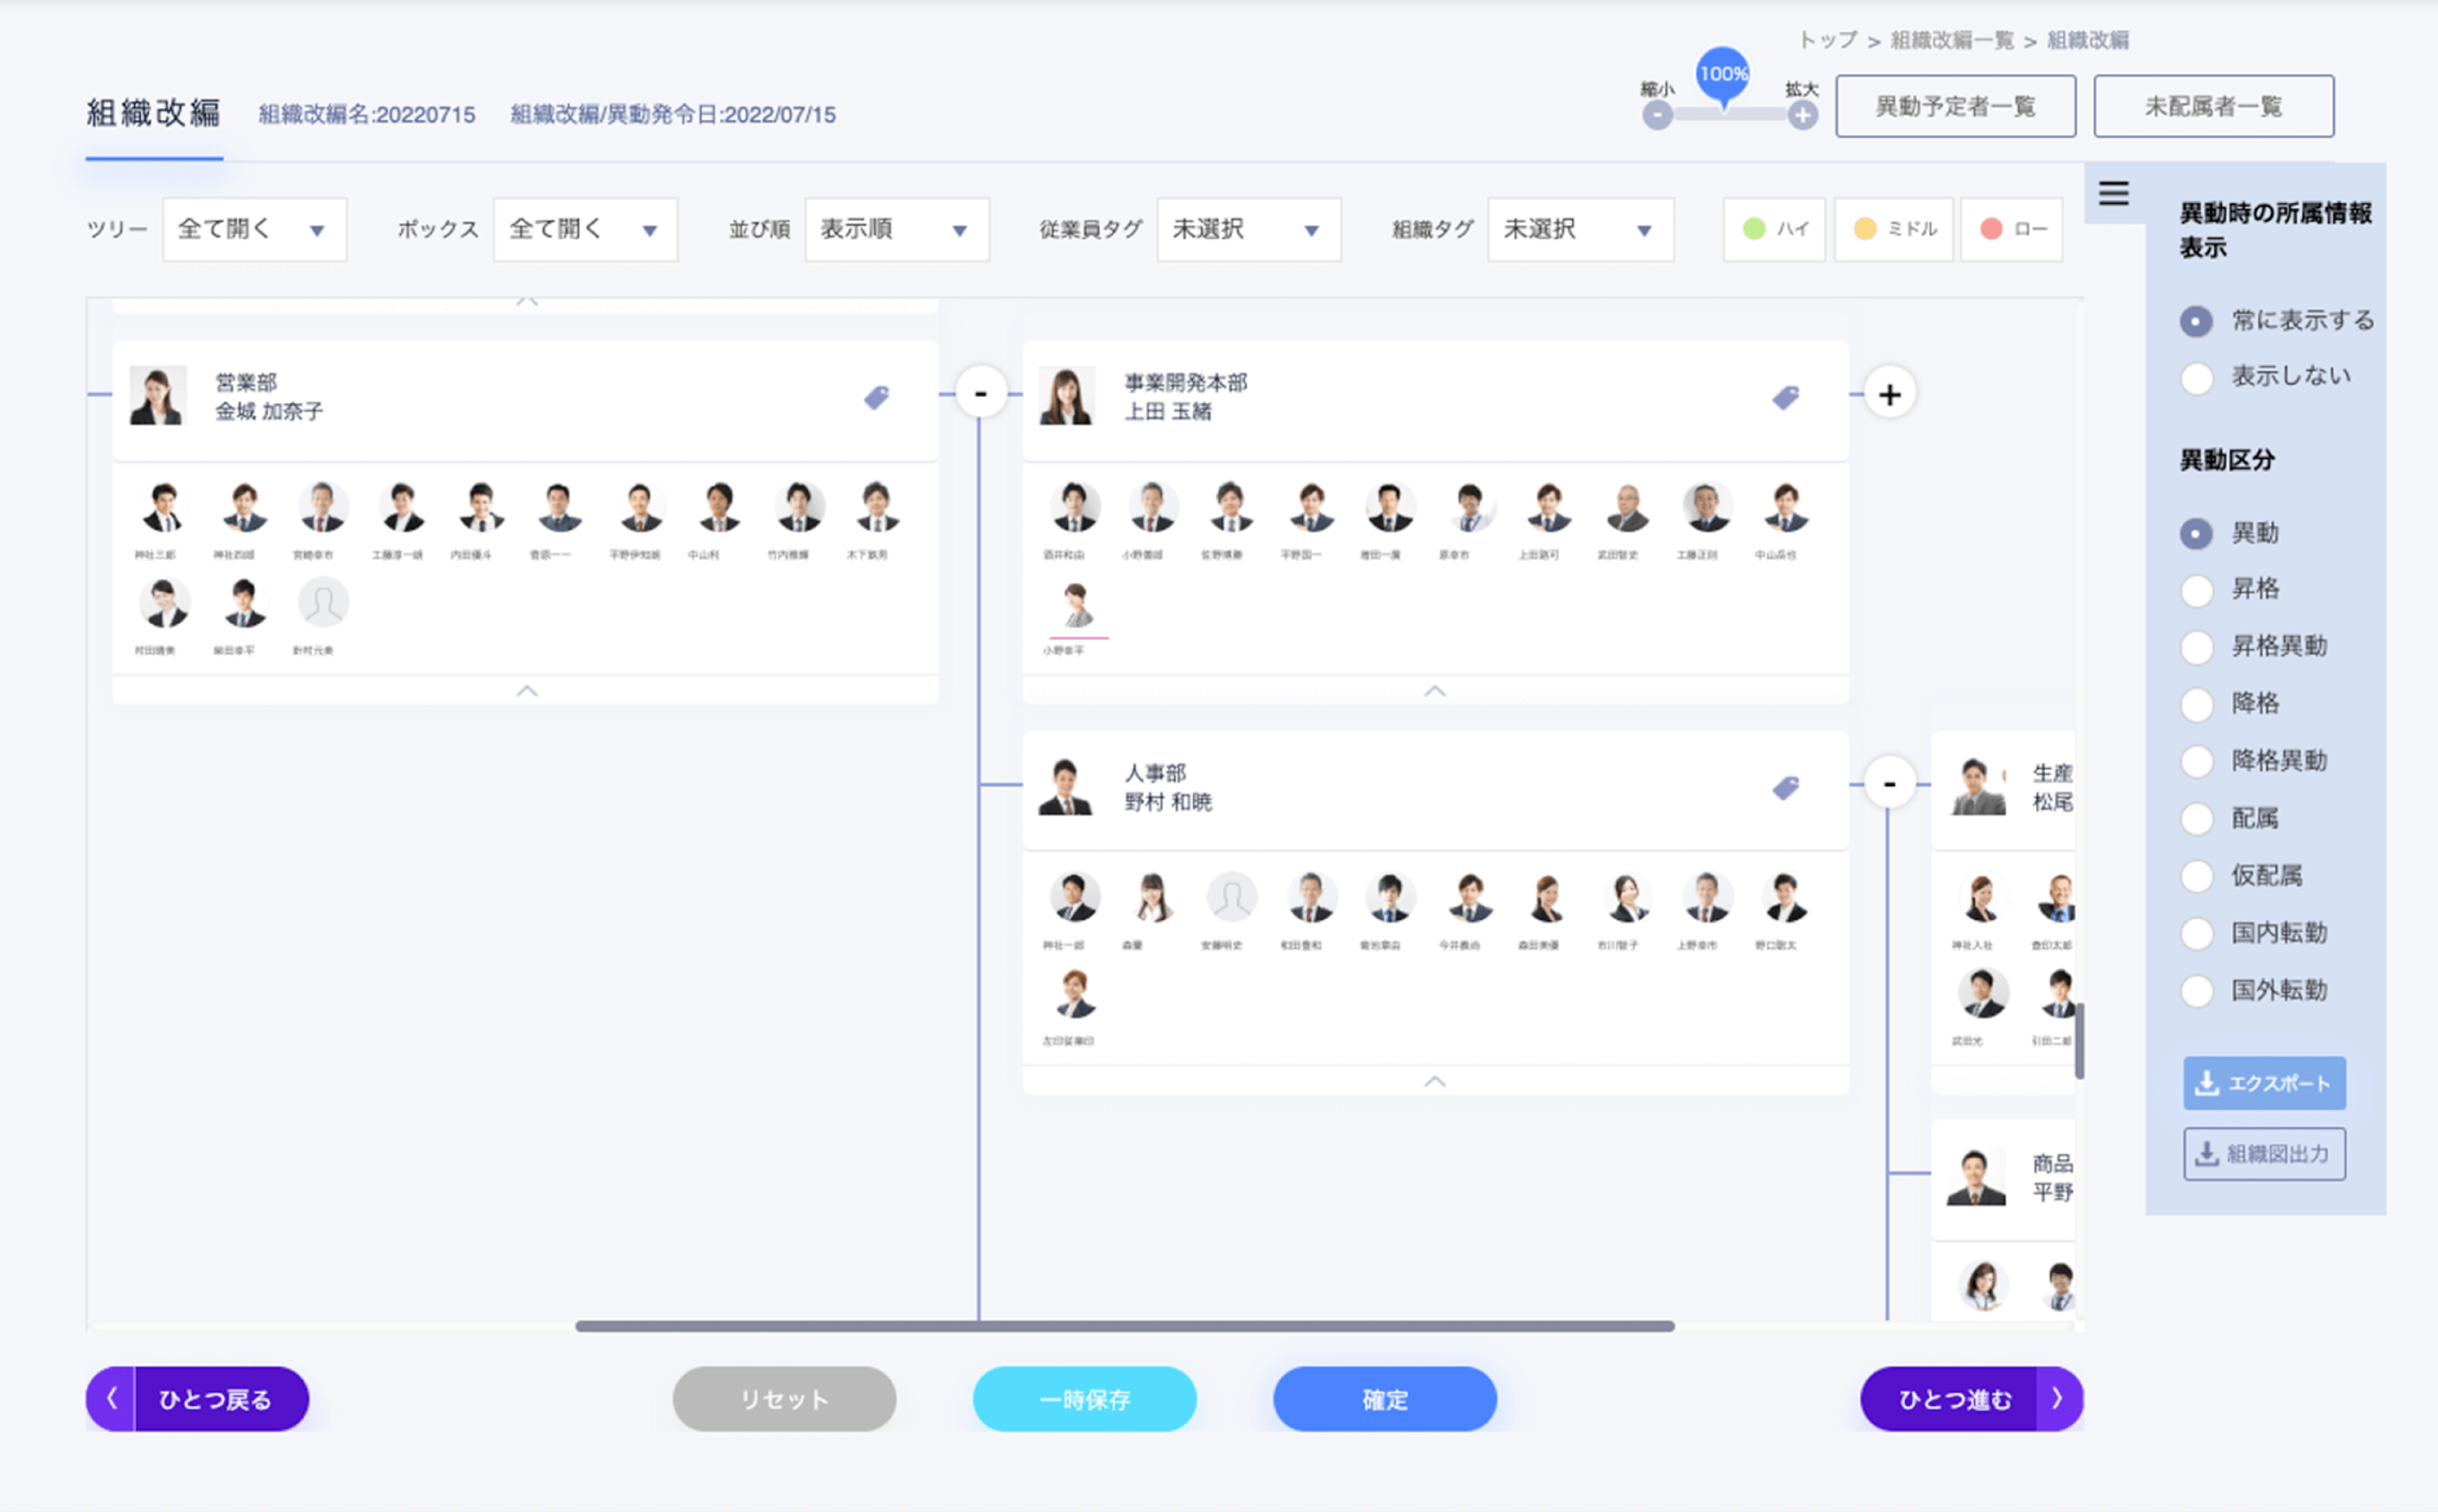This screenshot has width=2438, height=1512.
Task: Open the 並び順 dropdown
Action: (896, 230)
